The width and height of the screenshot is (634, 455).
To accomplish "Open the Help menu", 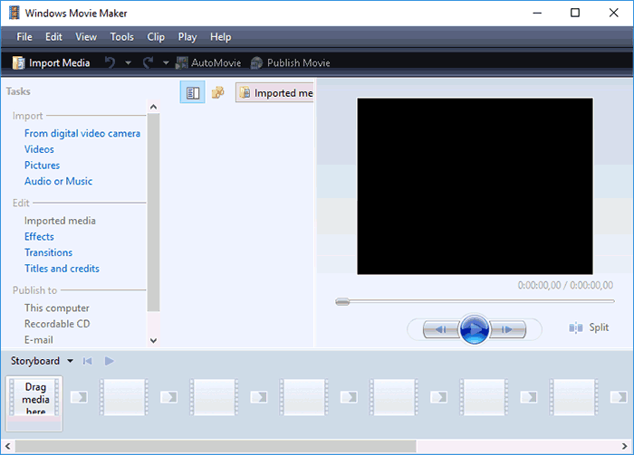I will [220, 37].
